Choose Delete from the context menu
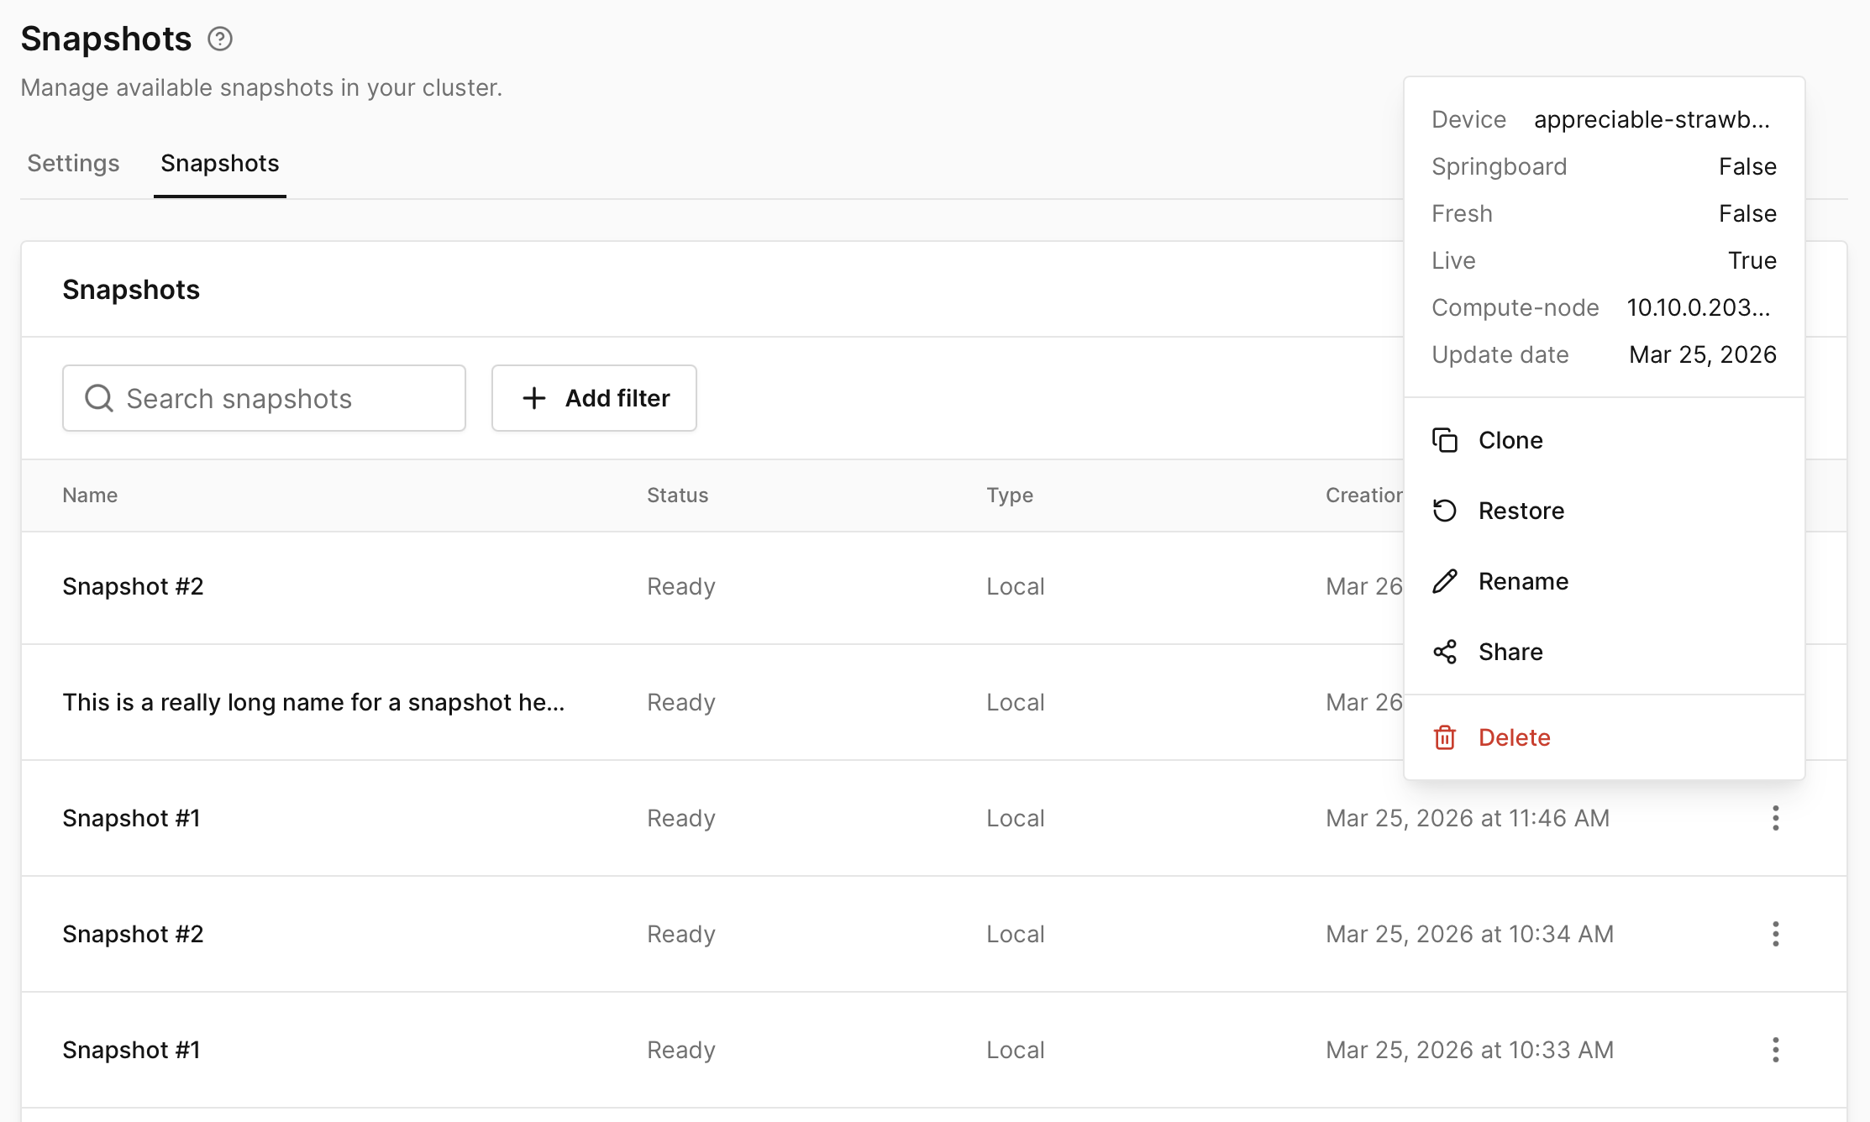This screenshot has height=1122, width=1870. [1515, 737]
